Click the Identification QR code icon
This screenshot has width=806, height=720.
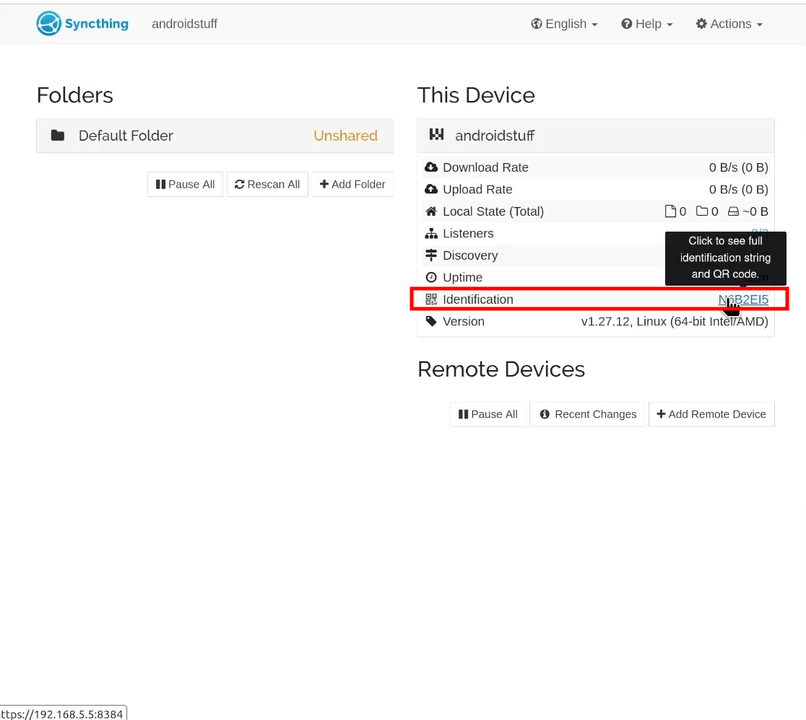point(431,299)
